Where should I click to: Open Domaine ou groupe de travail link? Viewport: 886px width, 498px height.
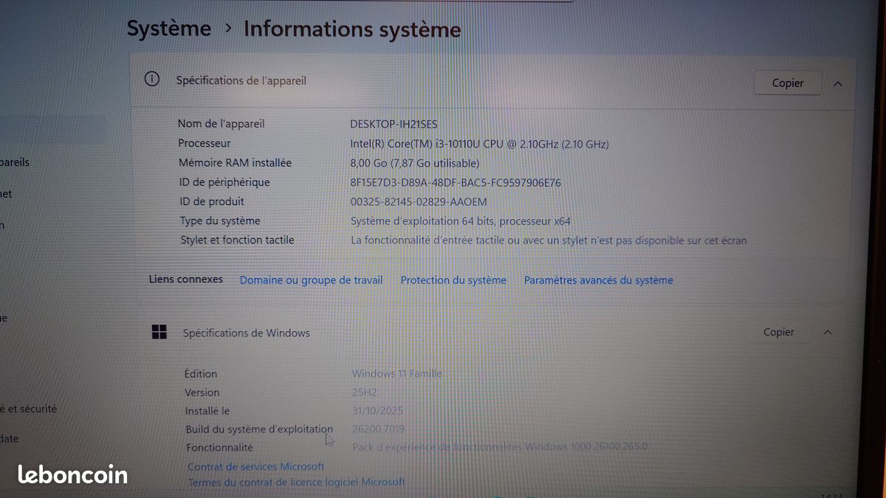click(311, 280)
